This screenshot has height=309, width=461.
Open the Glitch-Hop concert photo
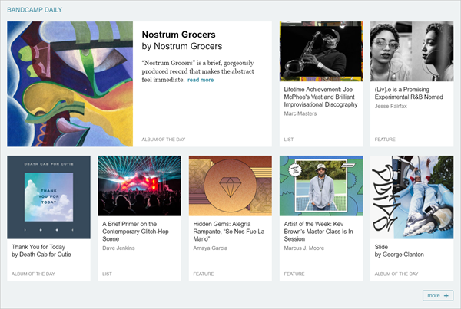(139, 186)
